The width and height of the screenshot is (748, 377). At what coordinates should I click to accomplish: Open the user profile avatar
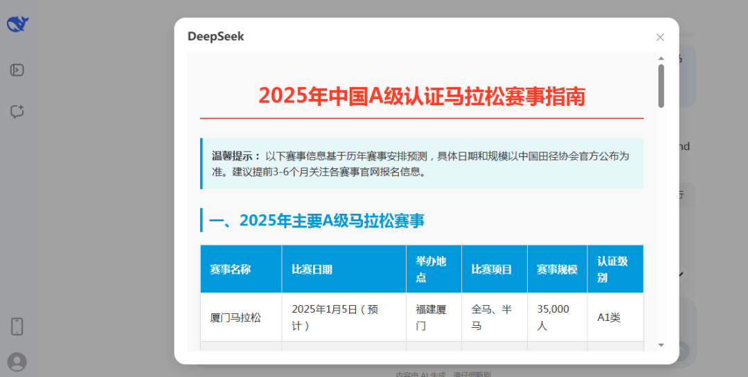(17, 361)
